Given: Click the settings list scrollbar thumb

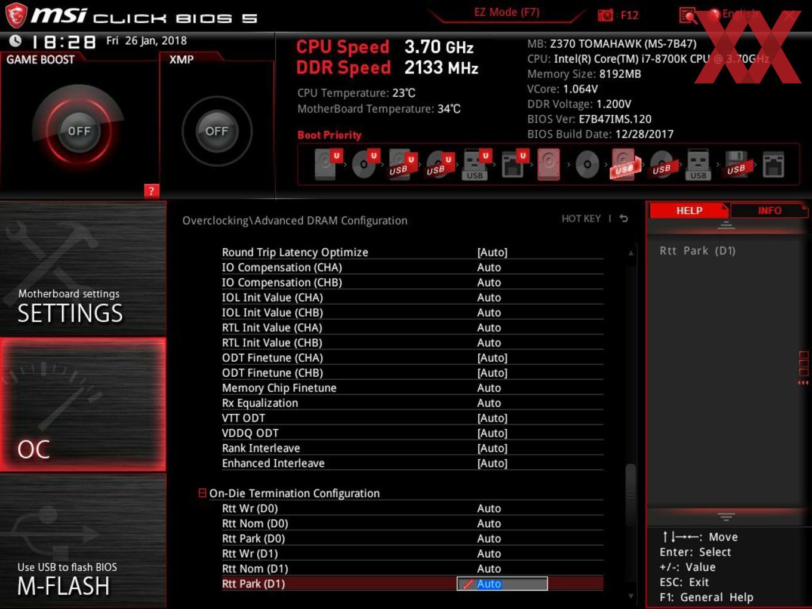Looking at the screenshot, I should pyautogui.click(x=630, y=494).
